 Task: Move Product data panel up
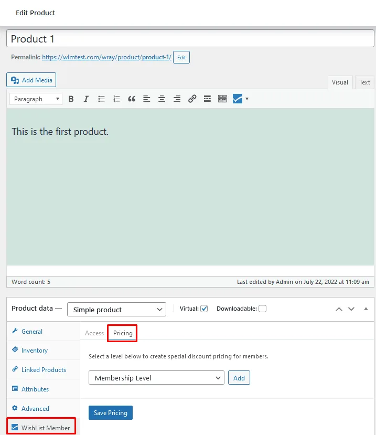pyautogui.click(x=339, y=309)
